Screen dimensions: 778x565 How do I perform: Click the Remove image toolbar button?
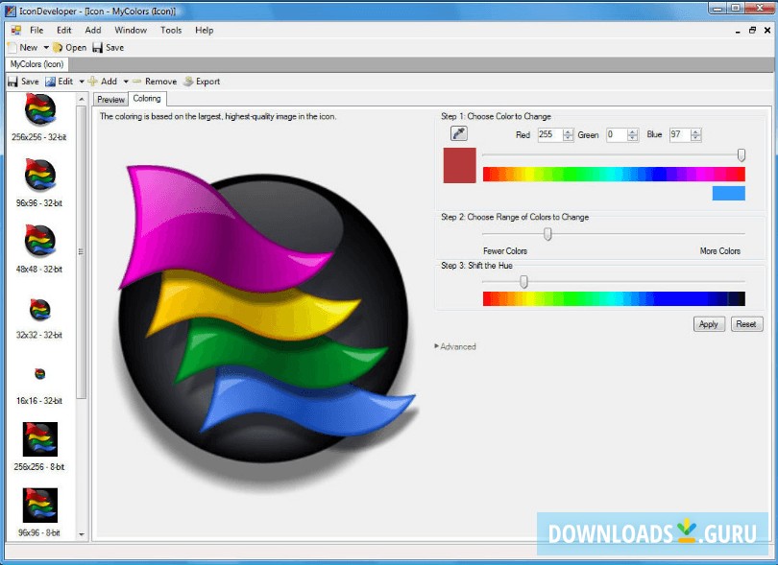(155, 82)
